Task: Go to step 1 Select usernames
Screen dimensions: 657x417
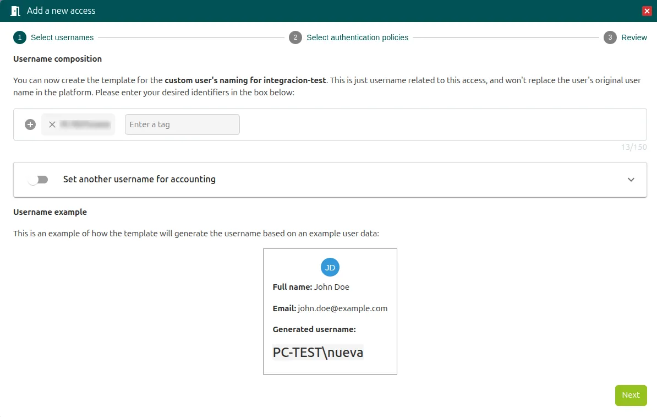Action: coord(53,37)
